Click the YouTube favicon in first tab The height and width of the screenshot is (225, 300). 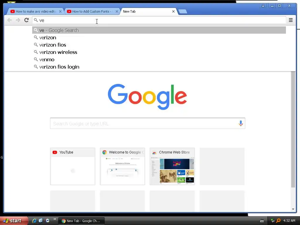click(x=13, y=11)
